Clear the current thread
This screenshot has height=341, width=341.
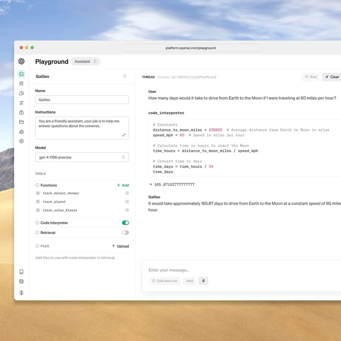332,77
